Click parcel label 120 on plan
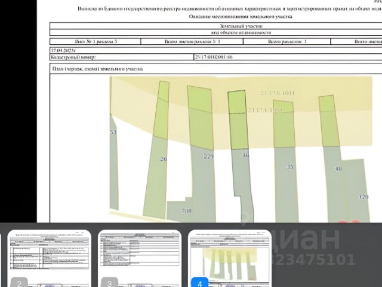Image resolution: width=382 pixels, height=287 pixels. (363, 197)
